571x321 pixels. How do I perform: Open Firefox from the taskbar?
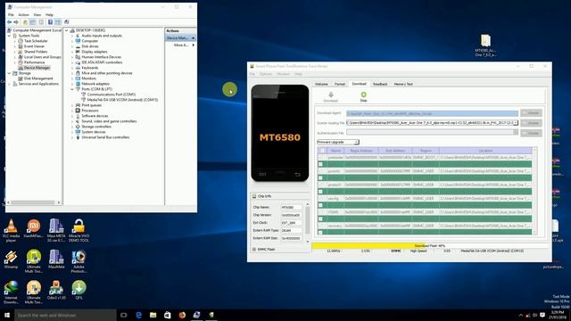pyautogui.click(x=182, y=315)
